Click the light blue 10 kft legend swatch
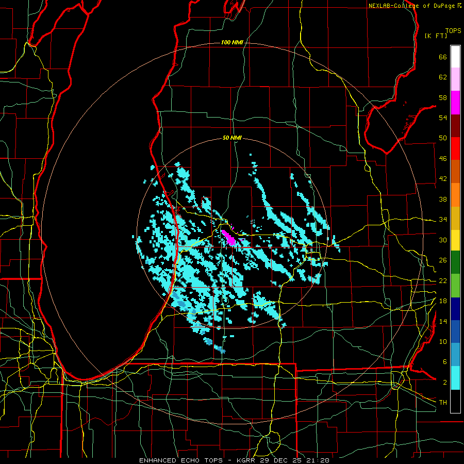The width and height of the screenshot is (464, 464). tap(455, 355)
